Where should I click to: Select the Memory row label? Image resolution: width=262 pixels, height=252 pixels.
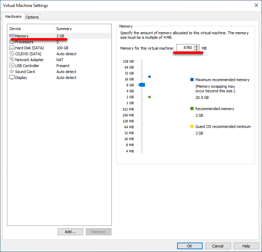22,36
